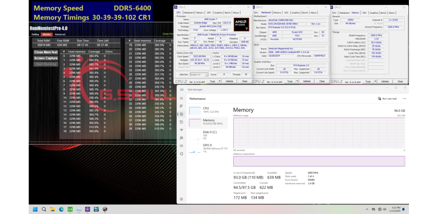Click the Time Left value 00:27:48
Viewport: 438px width, 214px height.
[102, 45]
